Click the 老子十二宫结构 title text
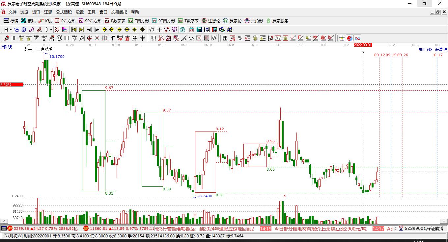Viewport: 448px width, 242px height. click(38, 49)
